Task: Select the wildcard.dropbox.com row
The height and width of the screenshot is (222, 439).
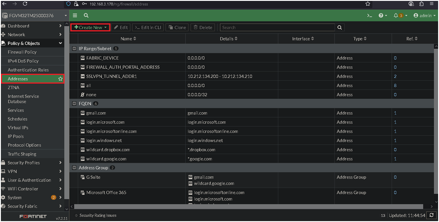Action: (251, 149)
